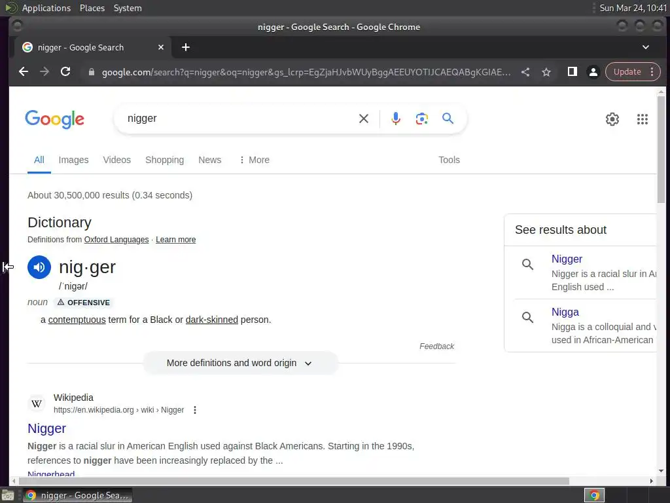Open the Chrome profile avatar
The image size is (670, 503).
[593, 72]
